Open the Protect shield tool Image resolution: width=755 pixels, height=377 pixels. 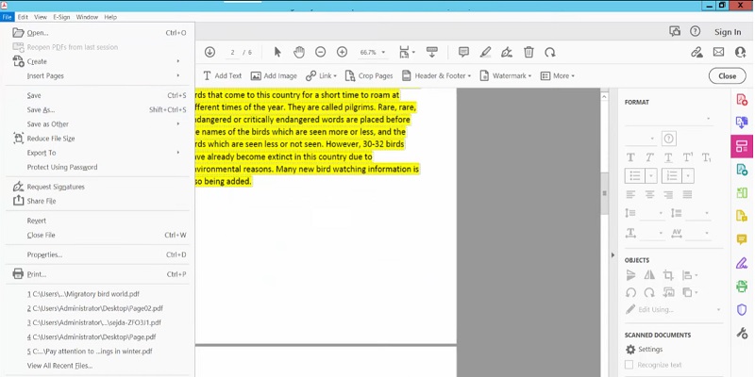tap(742, 310)
